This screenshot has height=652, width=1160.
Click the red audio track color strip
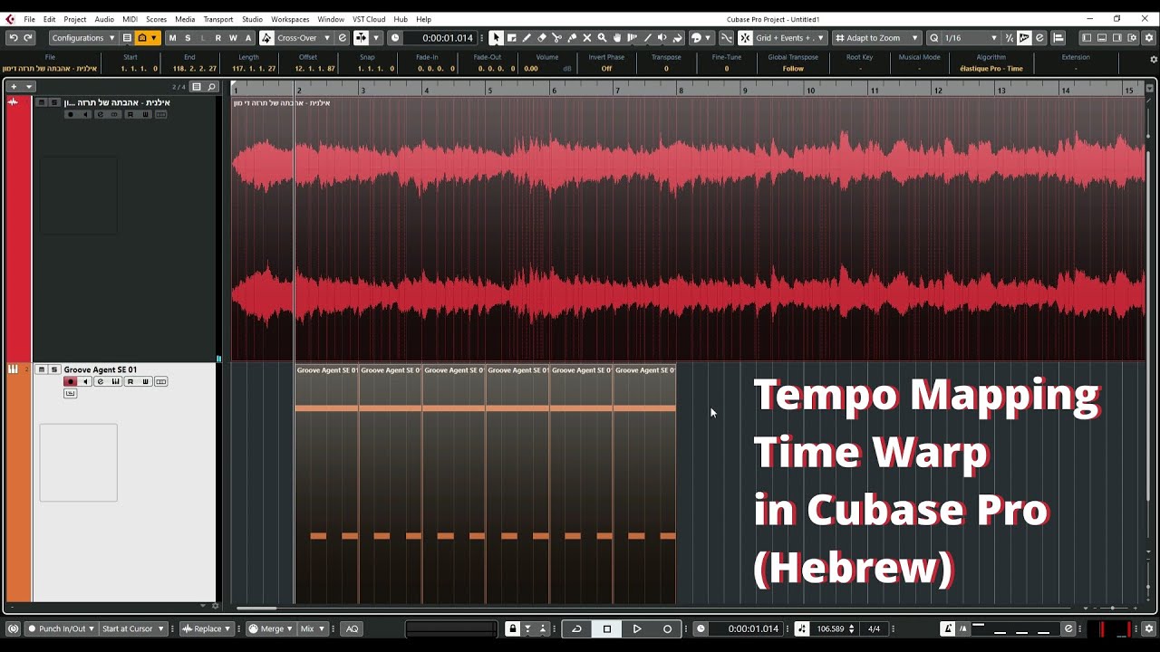point(18,229)
